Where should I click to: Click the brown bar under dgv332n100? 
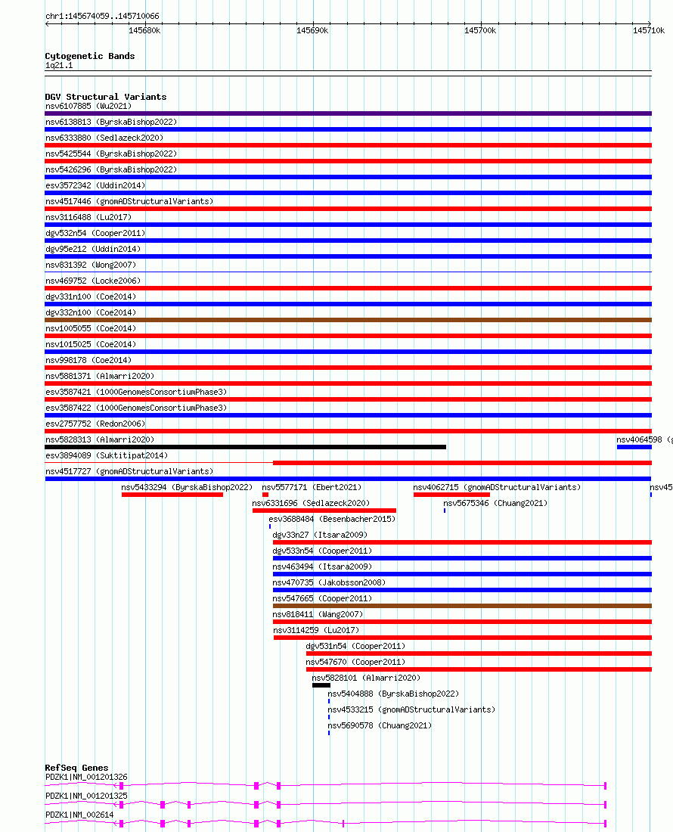click(349, 320)
